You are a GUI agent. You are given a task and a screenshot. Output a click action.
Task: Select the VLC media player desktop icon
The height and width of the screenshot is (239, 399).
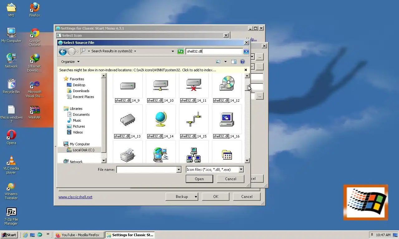(11, 165)
